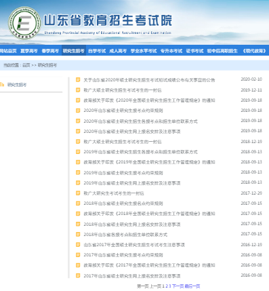269x291 pixels.
Task: Click 上一页 in the pagination
Action: (x=156, y=286)
